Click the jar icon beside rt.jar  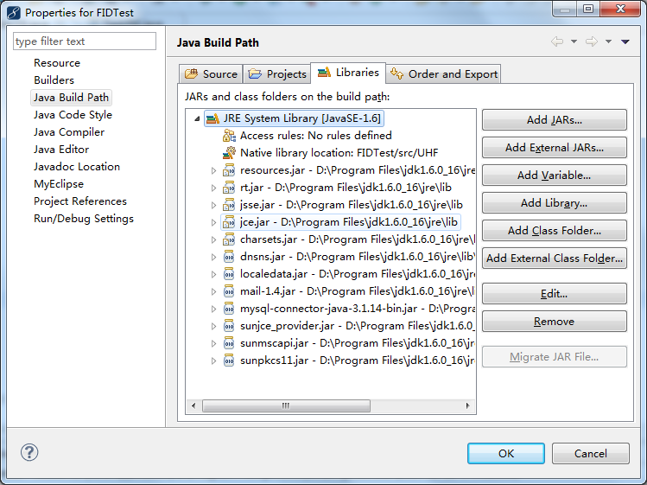[229, 188]
